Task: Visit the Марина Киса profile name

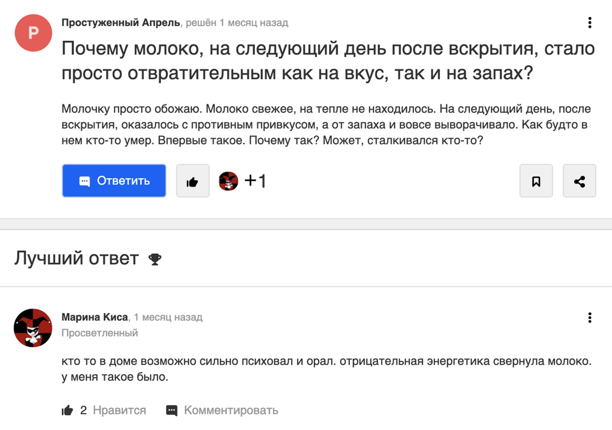Action: pyautogui.click(x=94, y=317)
